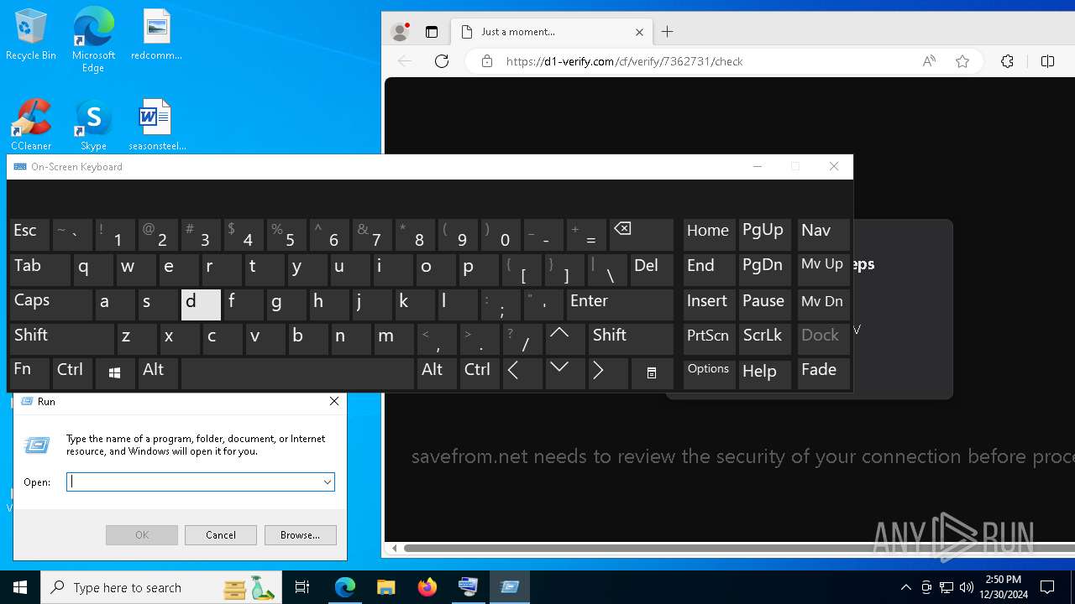Open Options on On-Screen Keyboard
This screenshot has height=604, width=1075.
pos(709,372)
